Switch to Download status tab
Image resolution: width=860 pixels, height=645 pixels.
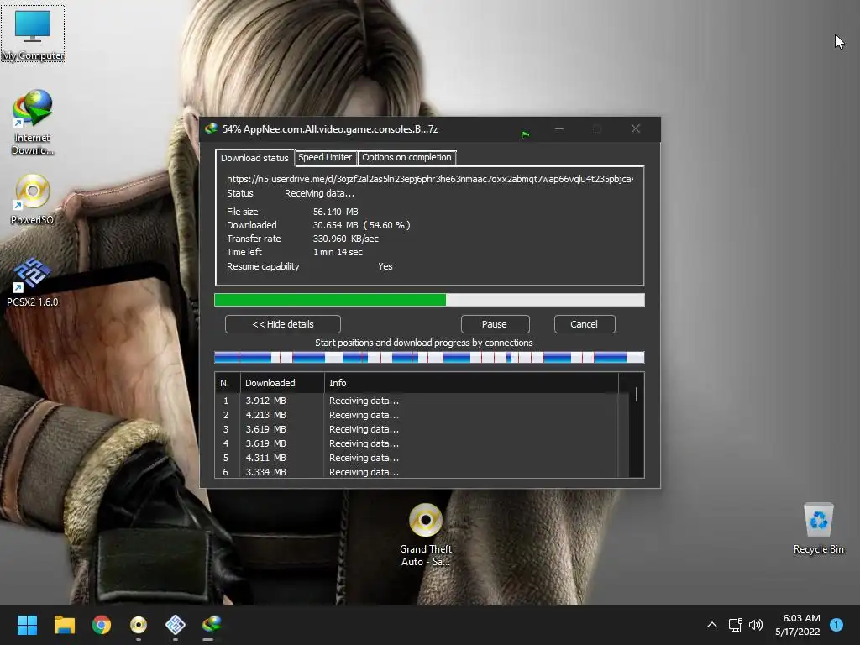click(254, 158)
